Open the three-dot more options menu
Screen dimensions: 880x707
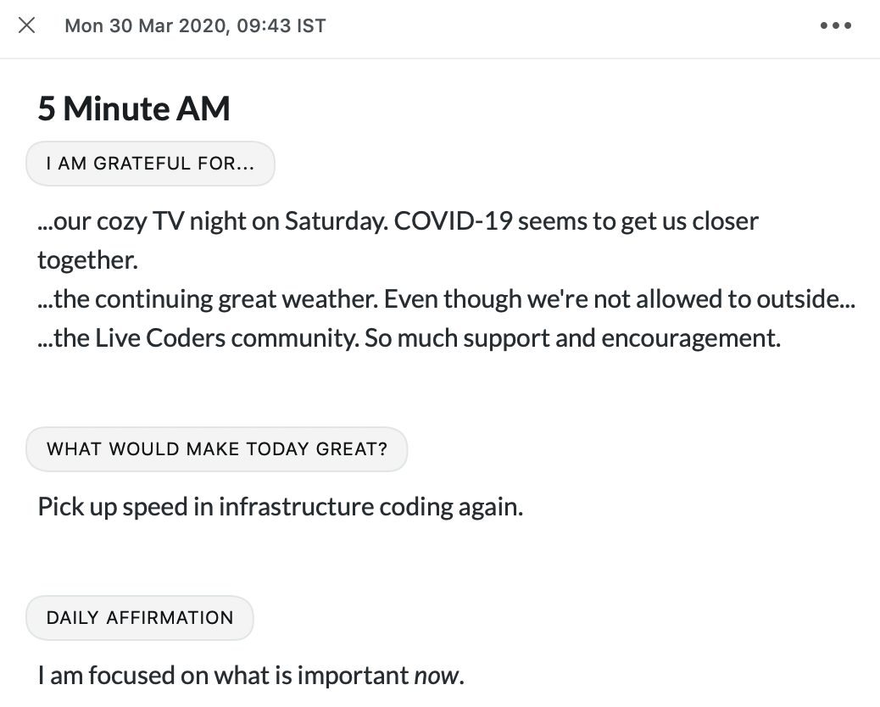pyautogui.click(x=836, y=25)
